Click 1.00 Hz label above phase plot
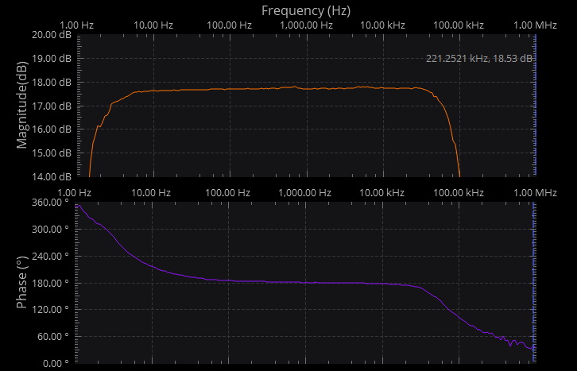The width and height of the screenshot is (577, 371). 75,193
